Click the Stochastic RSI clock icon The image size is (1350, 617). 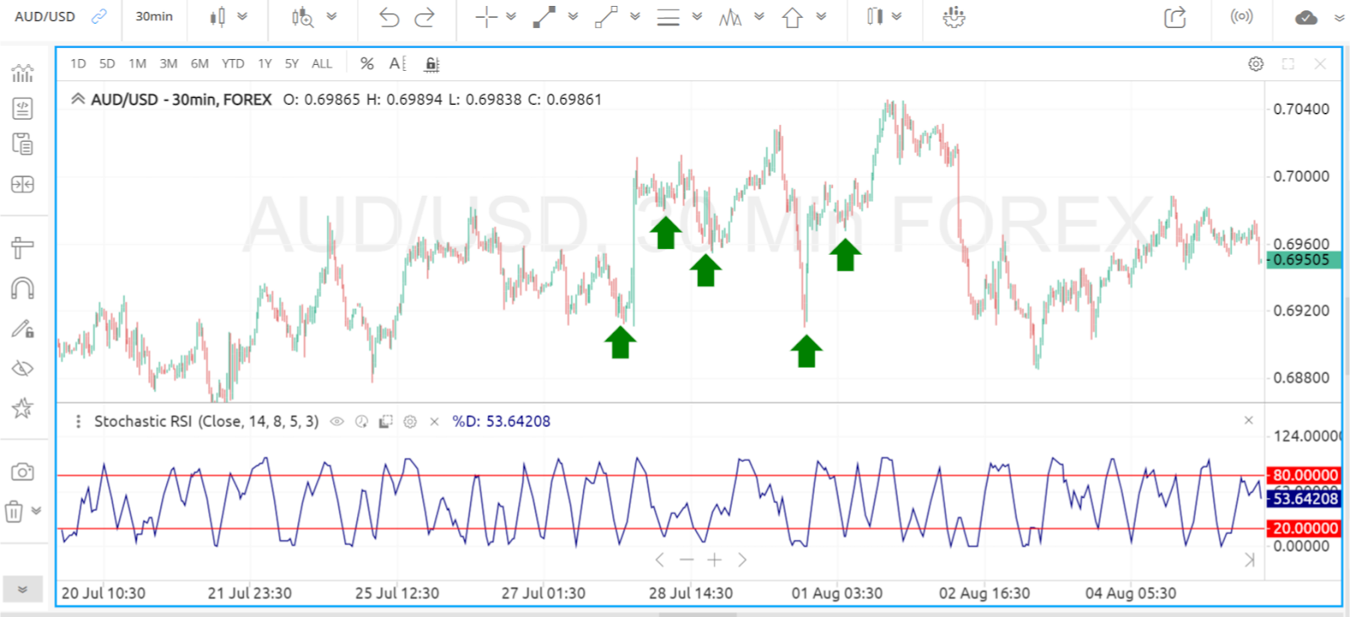pyautogui.click(x=361, y=421)
